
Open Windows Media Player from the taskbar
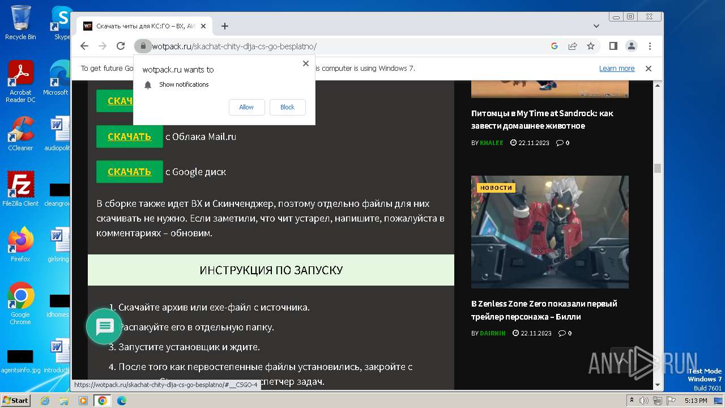(83, 401)
